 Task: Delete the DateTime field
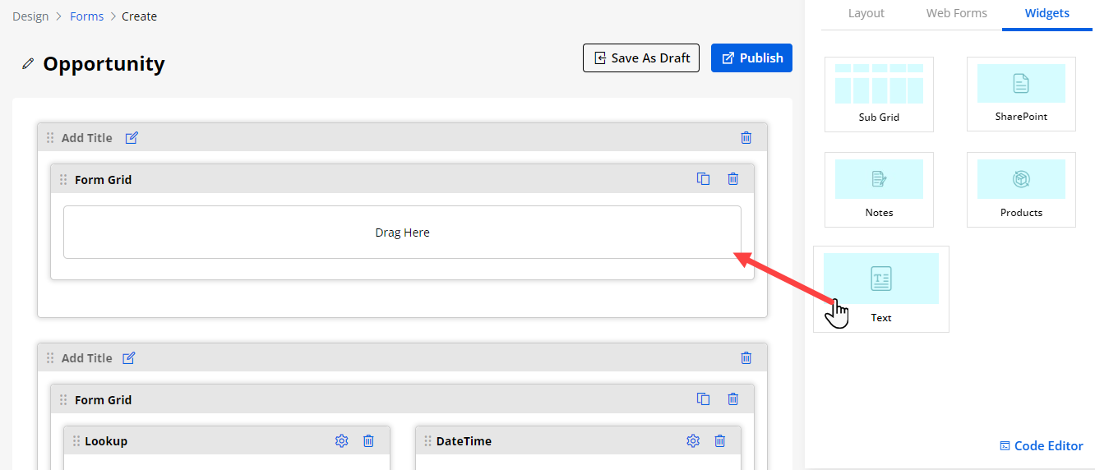click(x=719, y=441)
